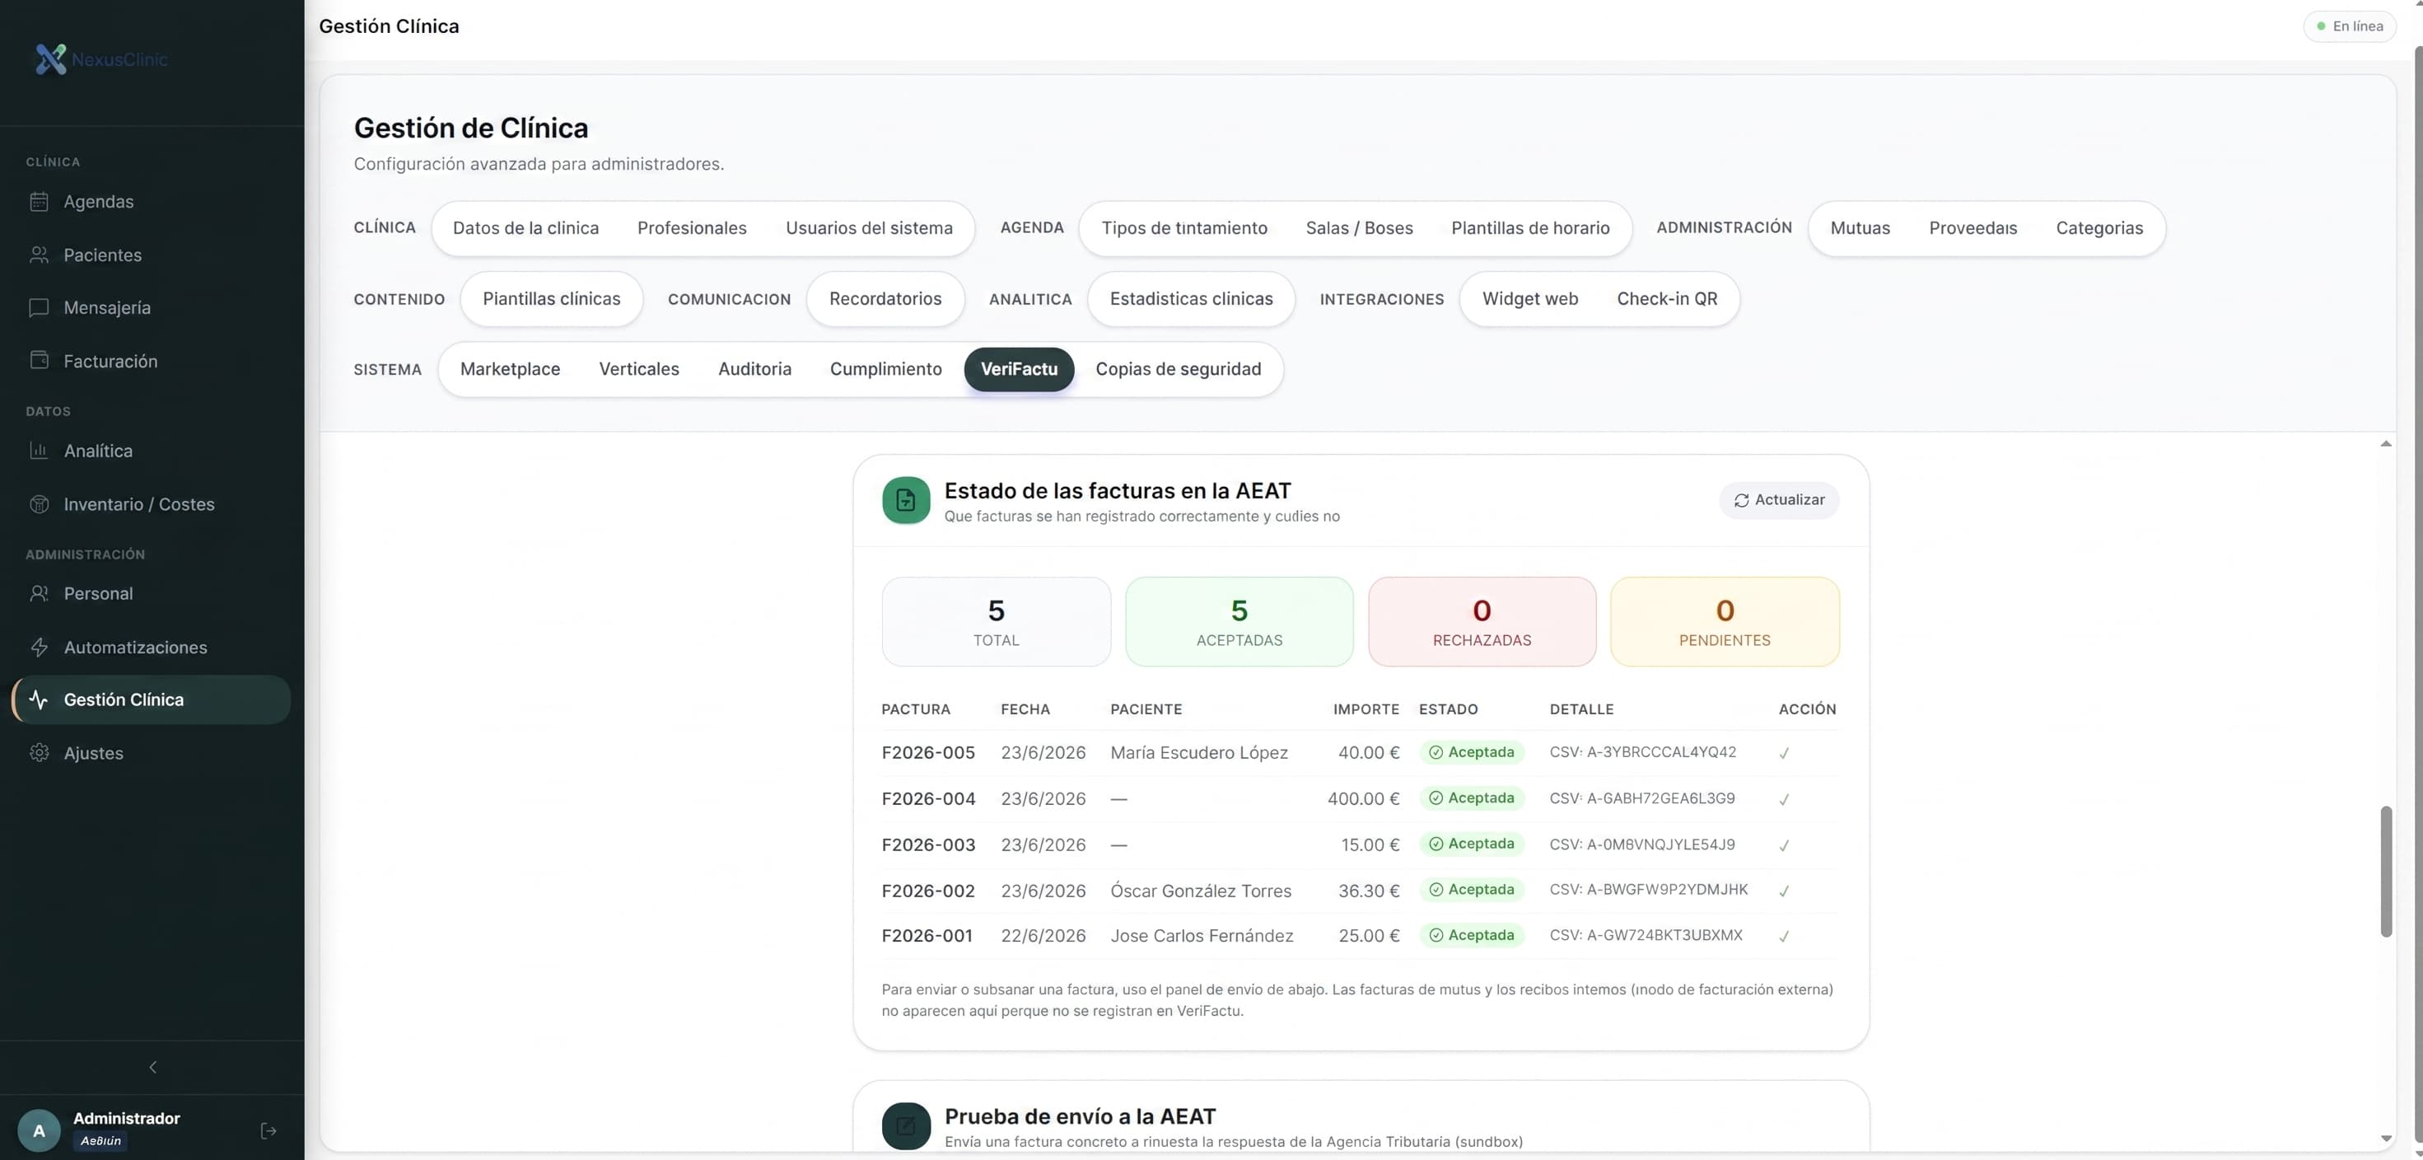Click the administrator avatar A
The height and width of the screenshot is (1160, 2423).
[39, 1131]
